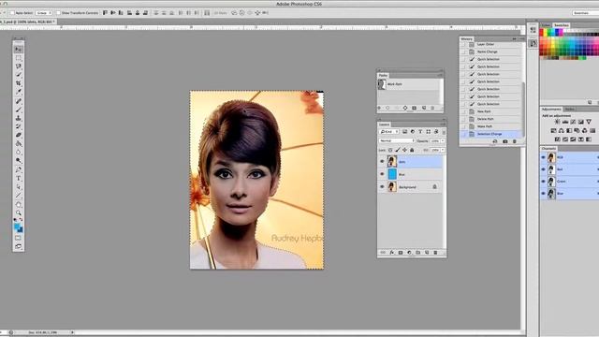Viewport: 599px width, 337px height.
Task: Select Selection Change history state
Action: click(490, 134)
